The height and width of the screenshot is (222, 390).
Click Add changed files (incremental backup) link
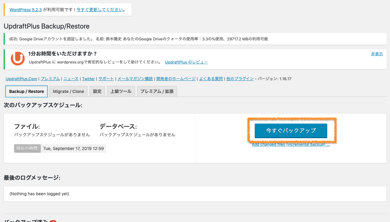[x=291, y=145]
